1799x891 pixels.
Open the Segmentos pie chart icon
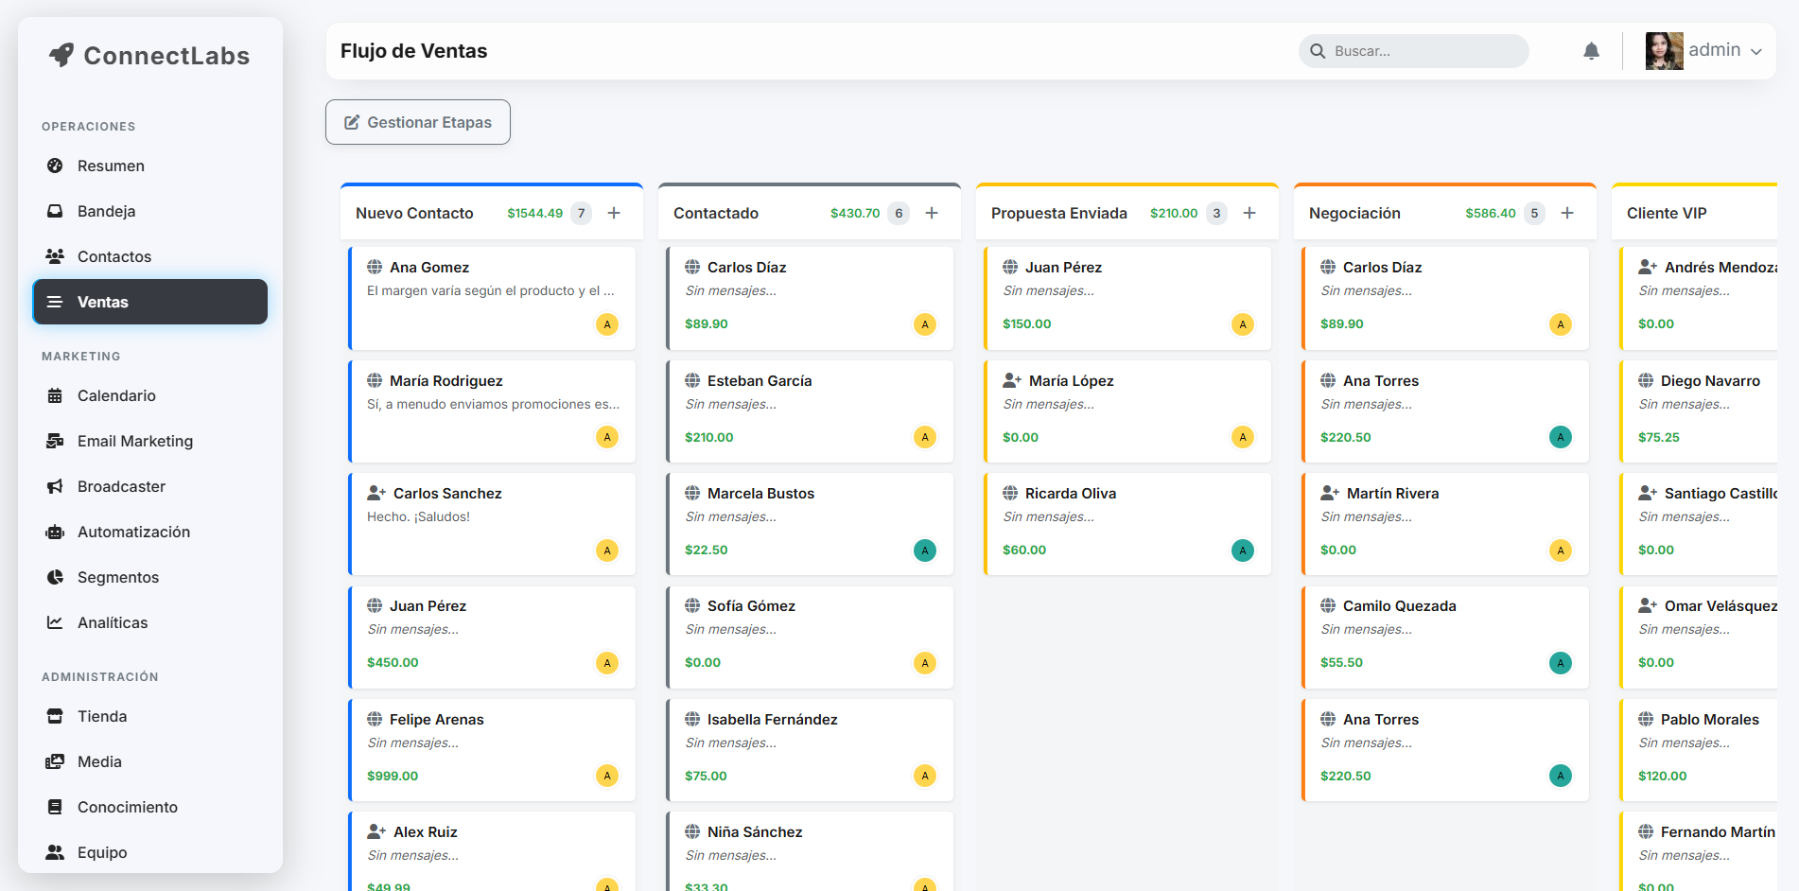(56, 577)
